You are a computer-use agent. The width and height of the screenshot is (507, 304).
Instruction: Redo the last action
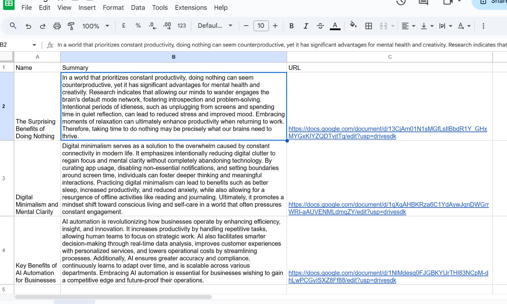click(42, 26)
